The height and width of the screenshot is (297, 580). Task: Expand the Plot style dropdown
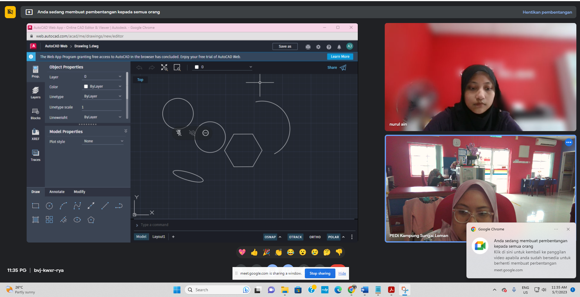pos(103,141)
